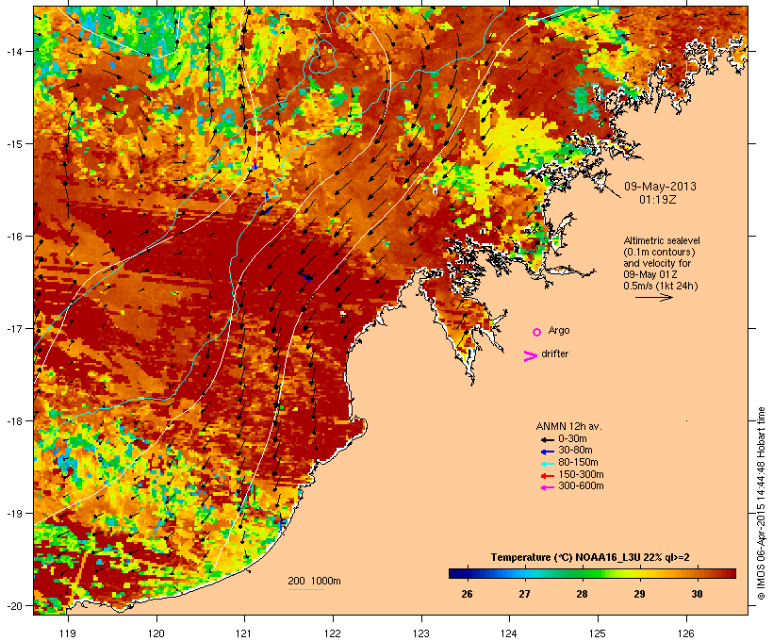This screenshot has height=641, width=773.
Task: Click the cyan 200 1000m isobath legend line
Action: (x=305, y=590)
